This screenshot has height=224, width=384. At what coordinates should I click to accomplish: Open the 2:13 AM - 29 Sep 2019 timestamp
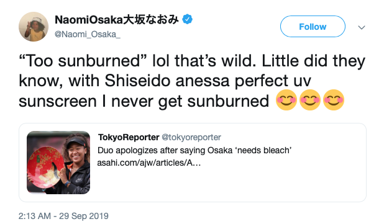tap(63, 216)
